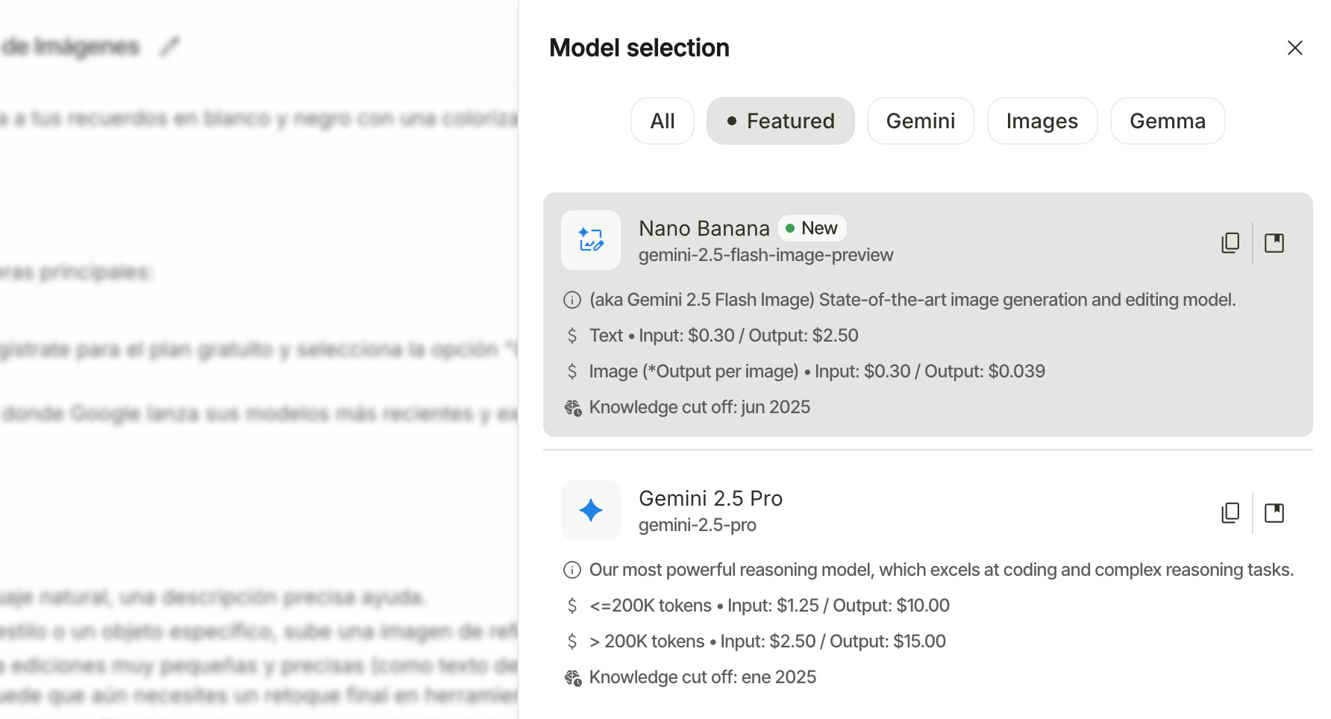Click the Gemini 2.5 Pro star icon
This screenshot has height=719, width=1331.
[591, 510]
